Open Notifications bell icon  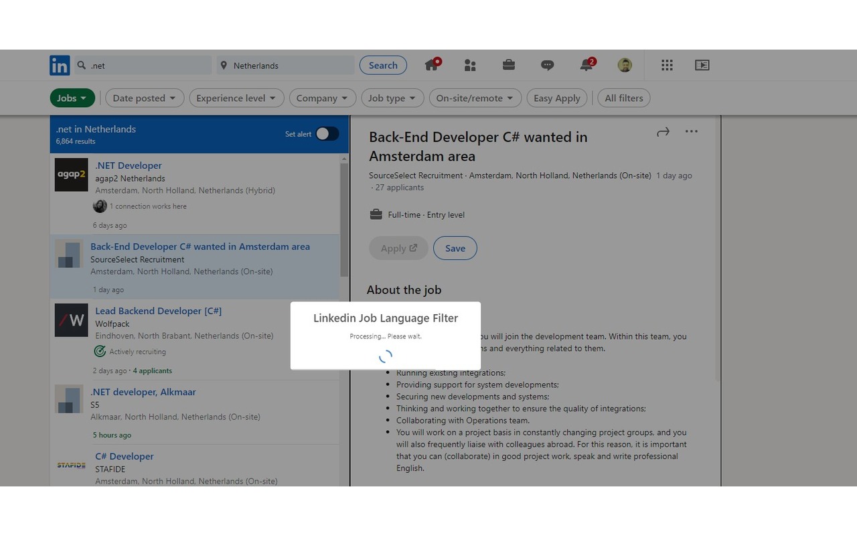point(587,65)
